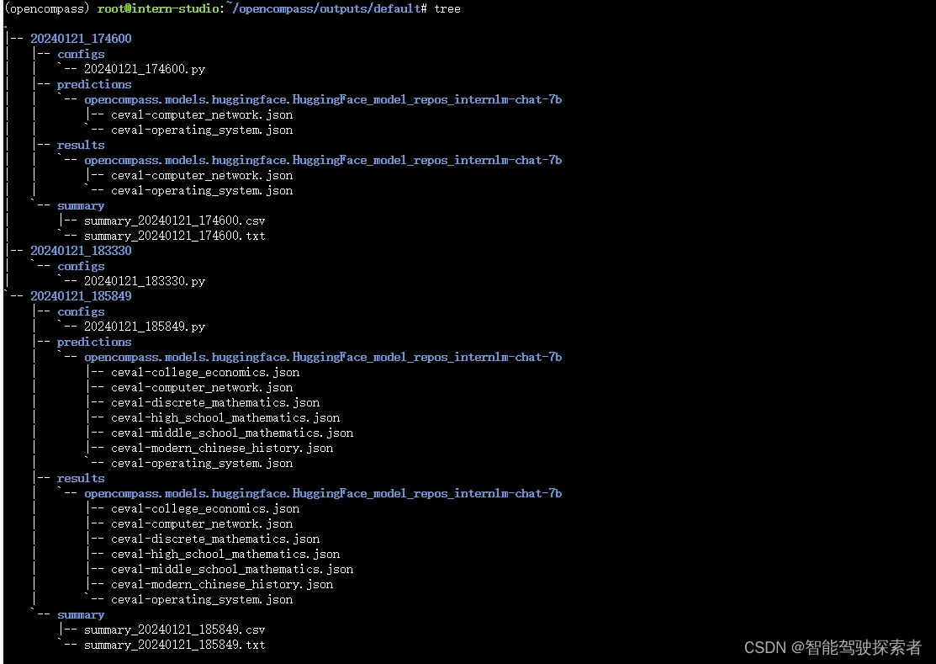
Task: Click the file "20240121_183330.py"
Action: (x=145, y=281)
